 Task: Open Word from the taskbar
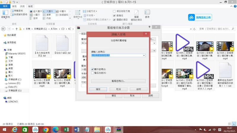pyautogui.click(x=77, y=129)
